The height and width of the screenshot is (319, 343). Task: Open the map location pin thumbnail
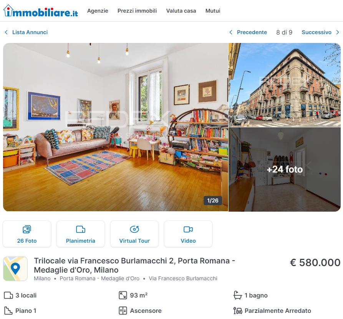15,269
